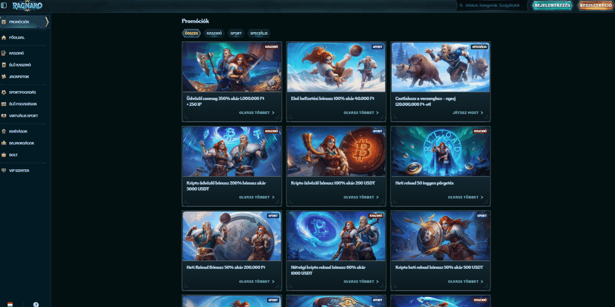Viewport: 615px width, 307px height.
Task: Click Olvass többet on Hétvégi kripto reload card
Action: coord(361,281)
